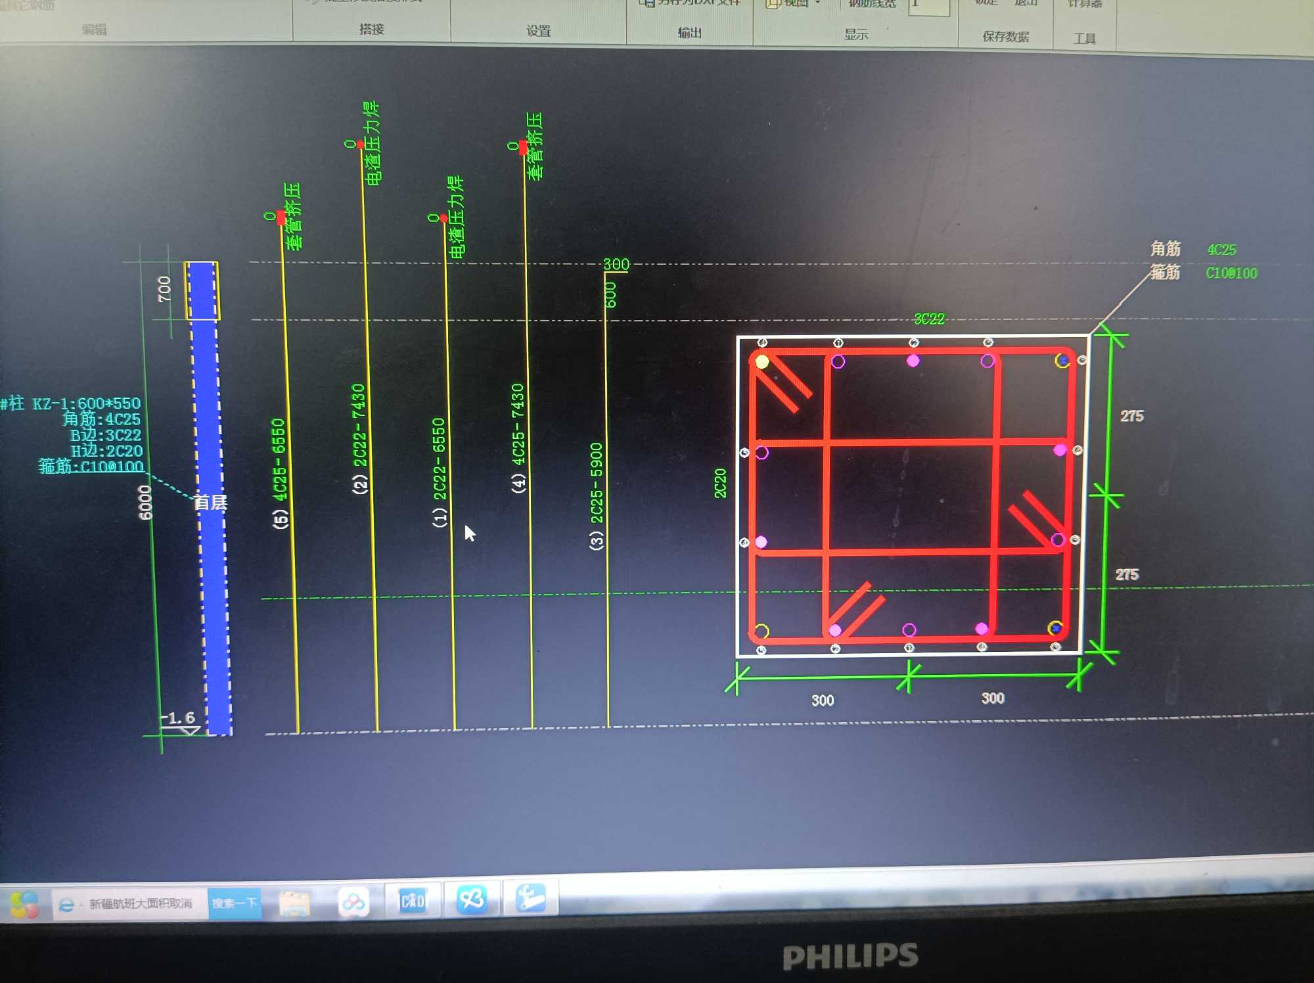Select the yellow filled top-left corner bar
The height and width of the screenshot is (983, 1314).
762,361
